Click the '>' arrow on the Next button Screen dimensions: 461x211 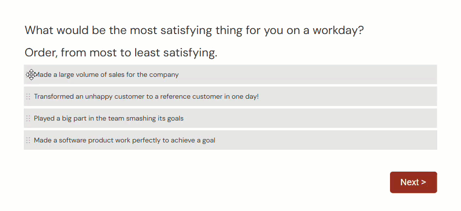(424, 182)
